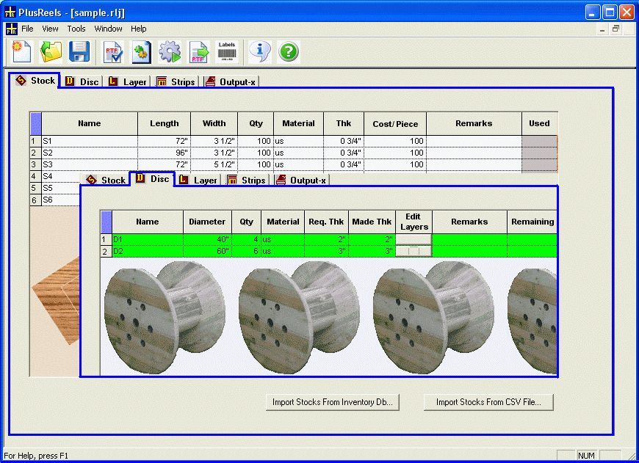Screen dimensions: 639x463
Task: Click the 5 1/2" width cell in row S3
Action: [214, 164]
